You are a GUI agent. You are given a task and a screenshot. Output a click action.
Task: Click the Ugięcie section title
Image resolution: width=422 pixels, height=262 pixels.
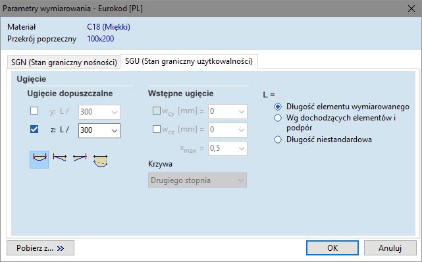[x=32, y=79]
